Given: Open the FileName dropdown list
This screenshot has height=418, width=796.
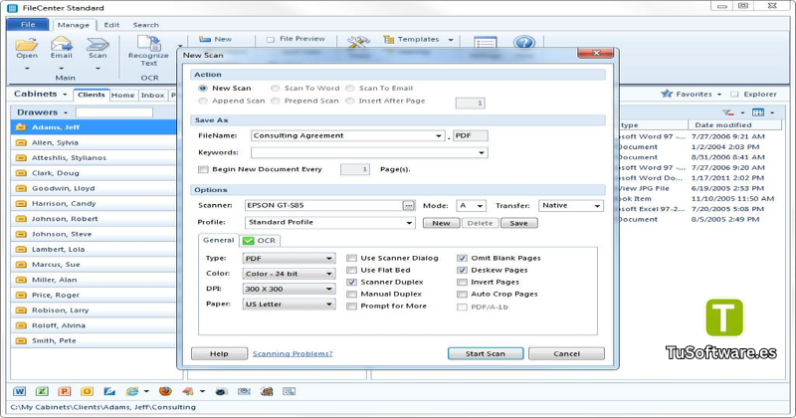Looking at the screenshot, I should 439,136.
